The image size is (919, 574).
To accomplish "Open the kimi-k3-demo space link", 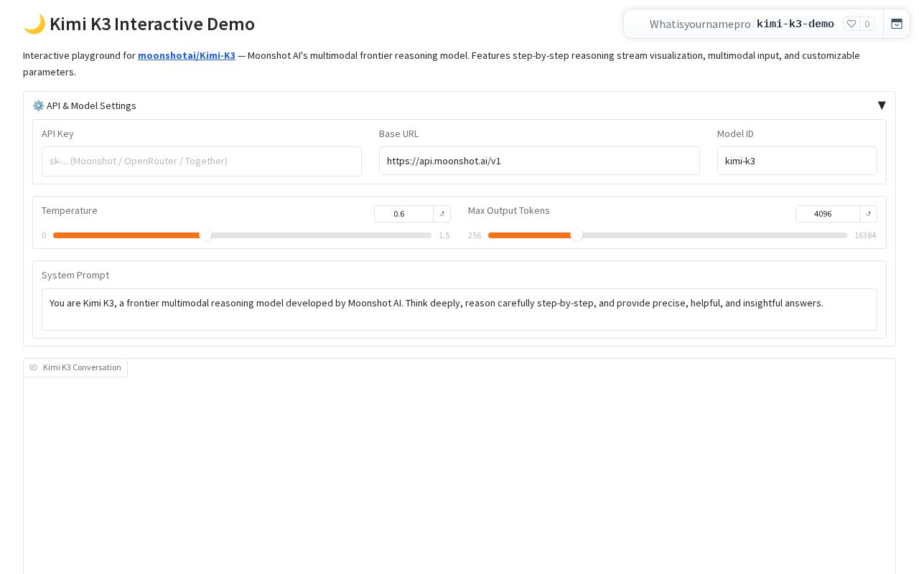I will click(x=796, y=24).
